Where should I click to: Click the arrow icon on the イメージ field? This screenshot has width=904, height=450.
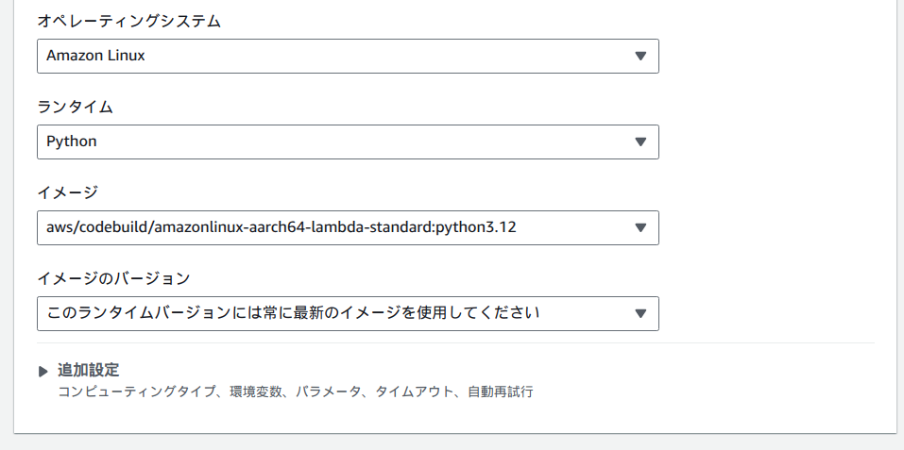point(640,227)
